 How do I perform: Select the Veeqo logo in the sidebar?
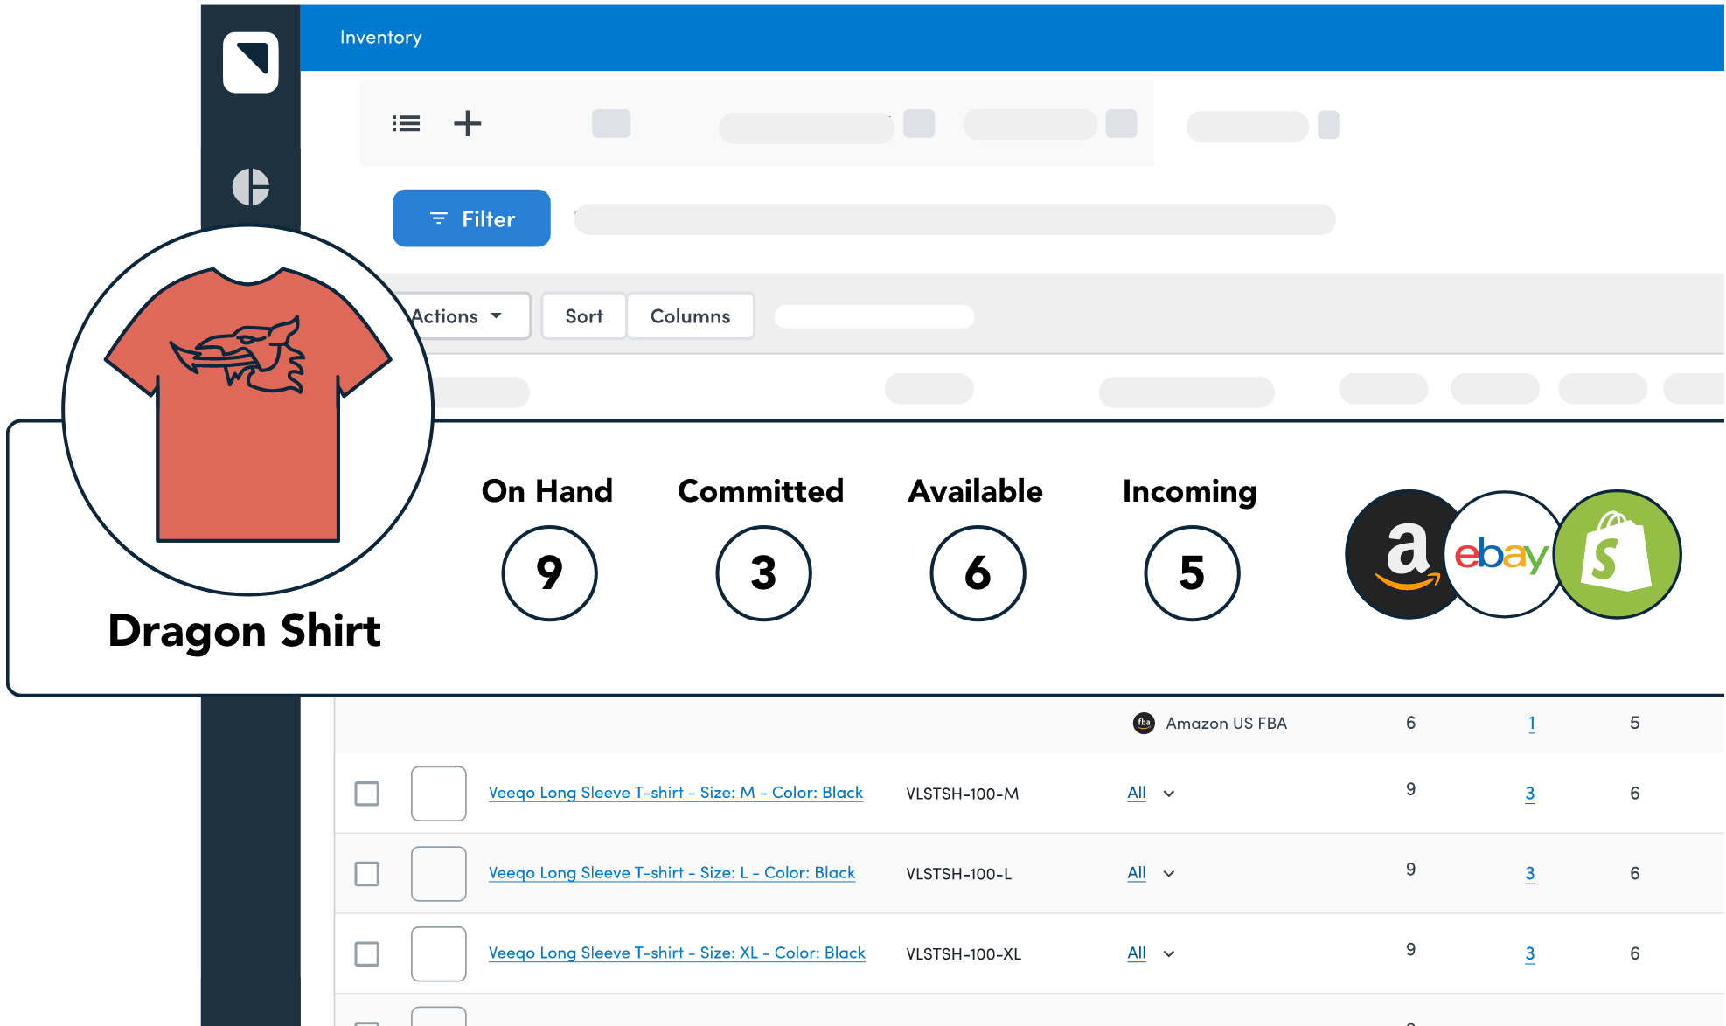[251, 62]
